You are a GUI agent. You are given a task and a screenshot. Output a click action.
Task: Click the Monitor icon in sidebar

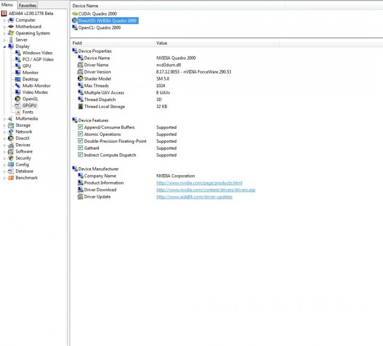click(x=18, y=72)
